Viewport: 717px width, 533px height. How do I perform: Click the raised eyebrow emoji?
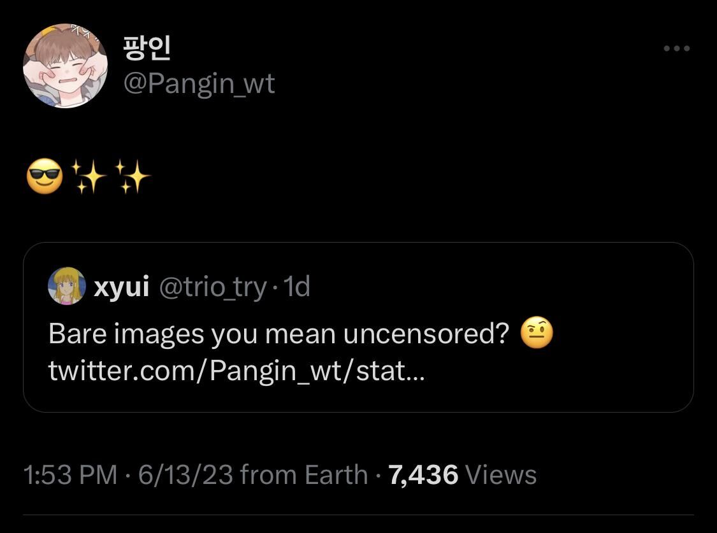coord(537,333)
